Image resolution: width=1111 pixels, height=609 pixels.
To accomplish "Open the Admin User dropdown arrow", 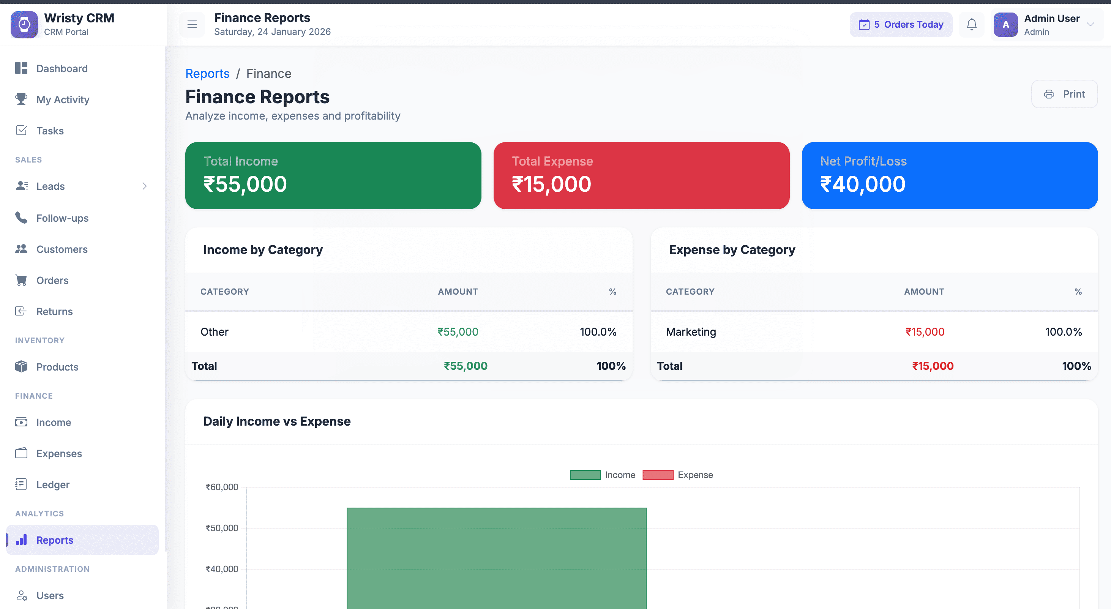I will (1090, 25).
